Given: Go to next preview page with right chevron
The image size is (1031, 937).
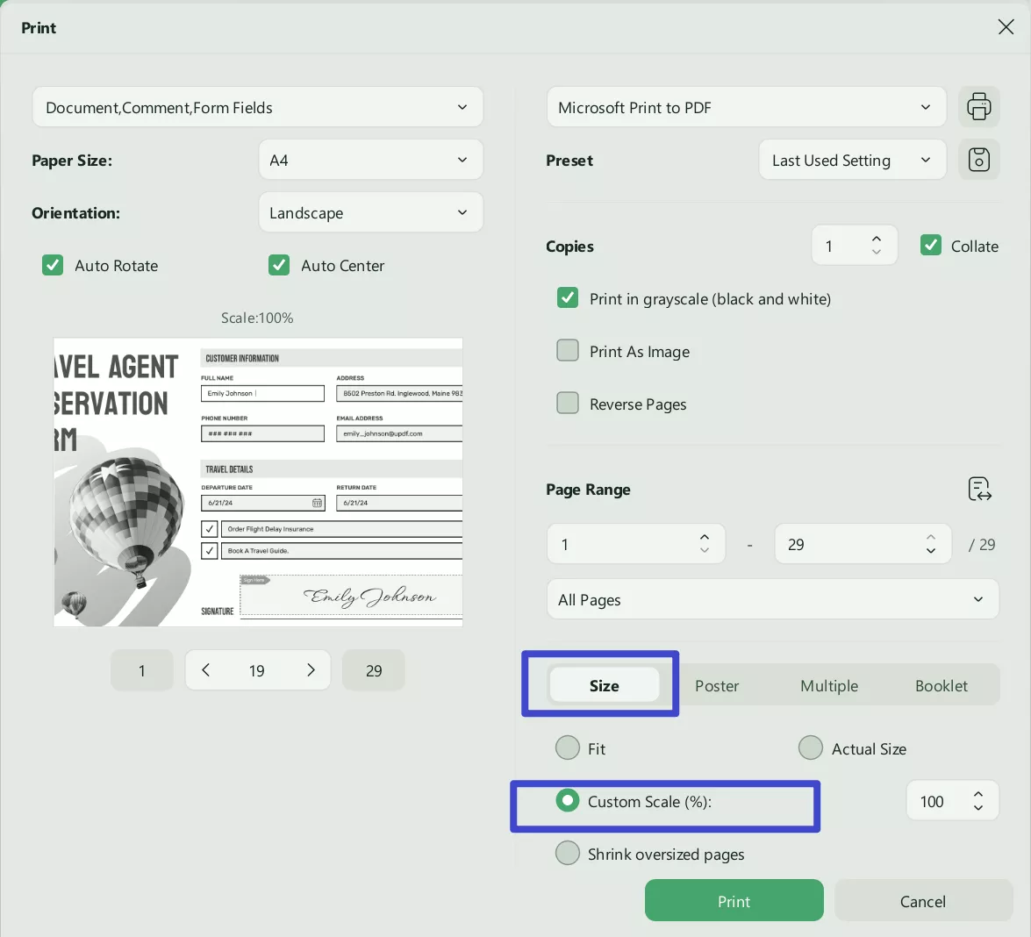Looking at the screenshot, I should pyautogui.click(x=311, y=669).
